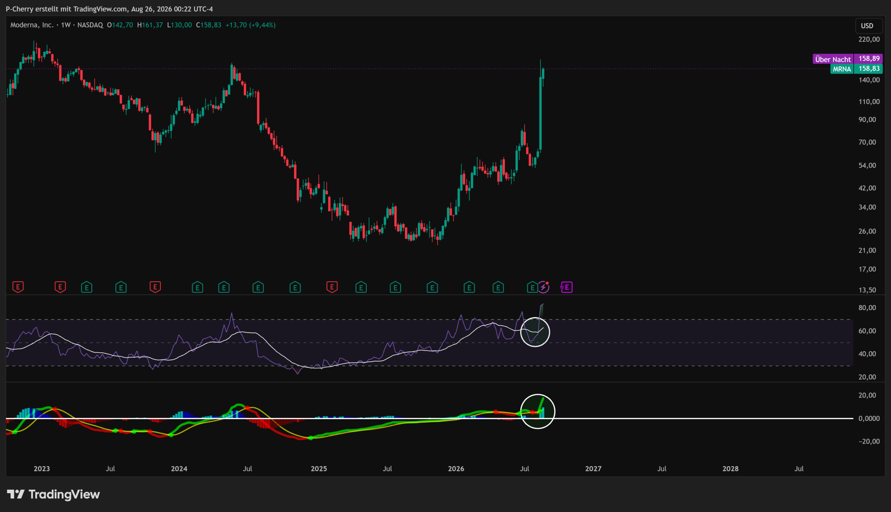This screenshot has width=891, height=512.
Task: Click the 2024 time axis label
Action: click(x=179, y=469)
